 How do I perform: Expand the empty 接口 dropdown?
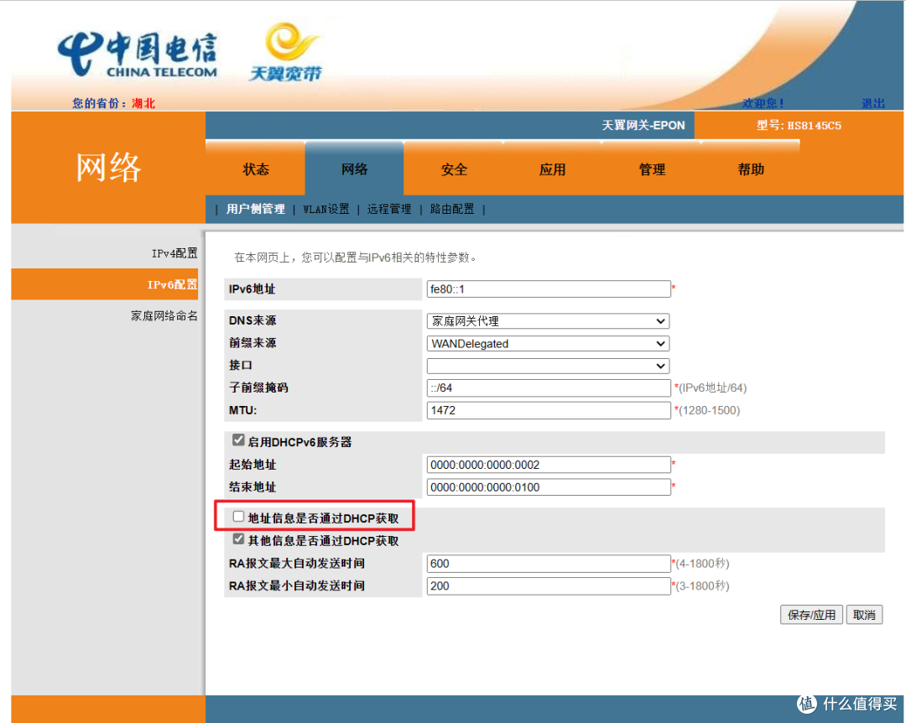click(548, 366)
